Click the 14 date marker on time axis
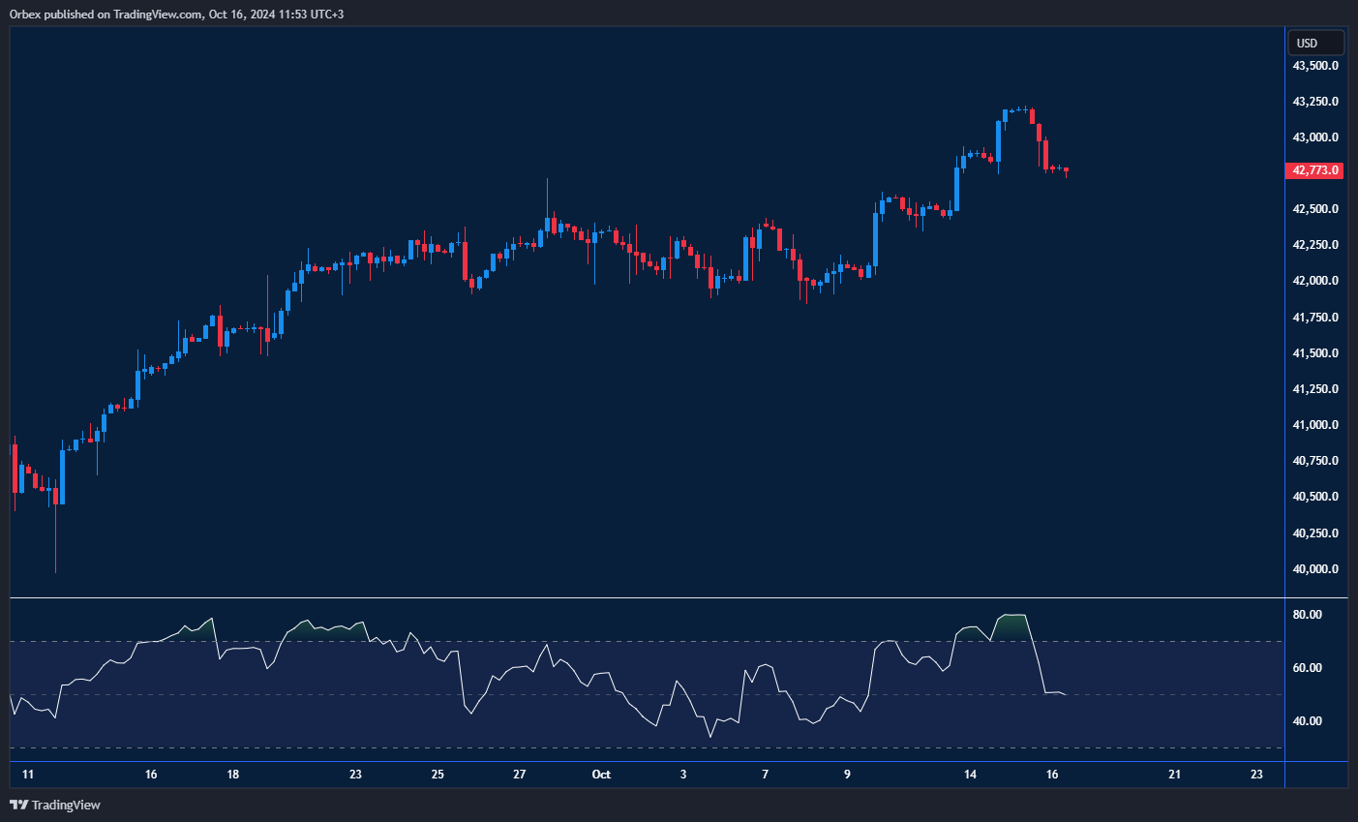The image size is (1358, 822). pos(970,775)
